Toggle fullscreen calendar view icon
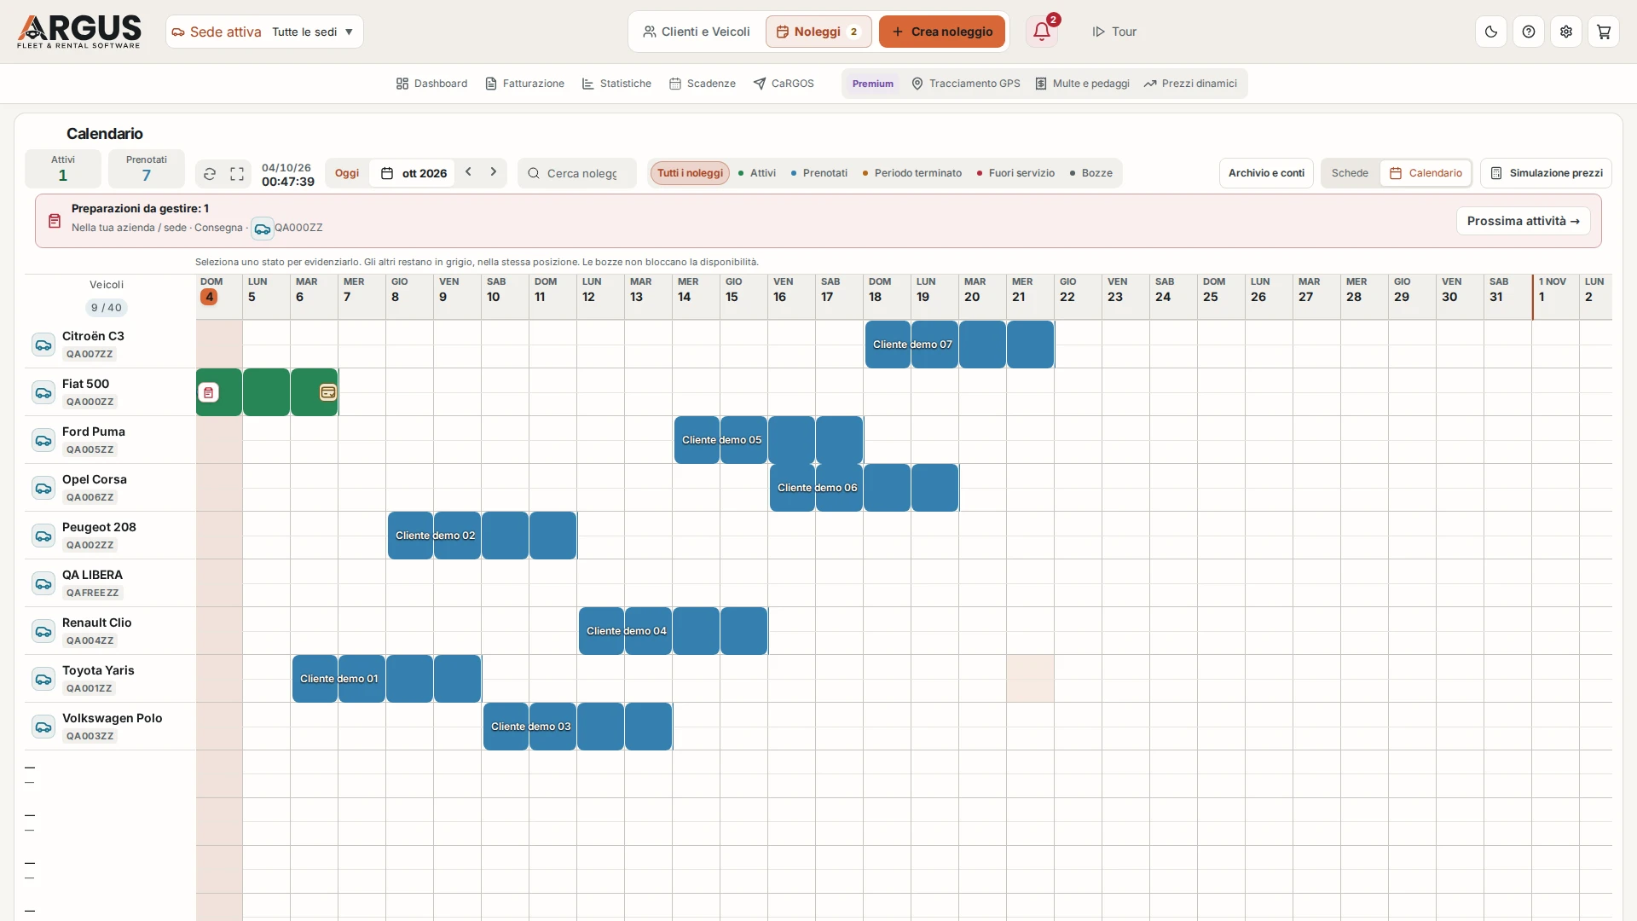This screenshot has height=921, width=1637. pyautogui.click(x=237, y=174)
